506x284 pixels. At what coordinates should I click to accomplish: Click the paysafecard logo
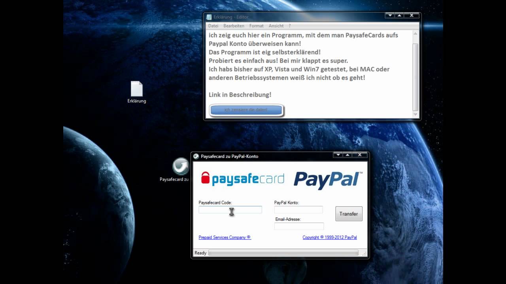click(242, 179)
